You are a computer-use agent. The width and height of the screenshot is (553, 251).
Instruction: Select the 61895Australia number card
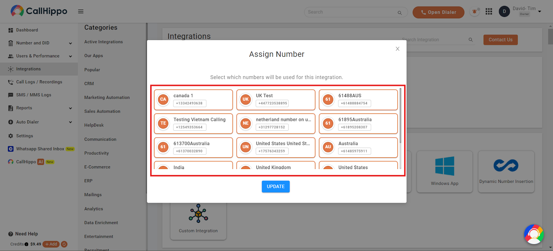pyautogui.click(x=358, y=123)
